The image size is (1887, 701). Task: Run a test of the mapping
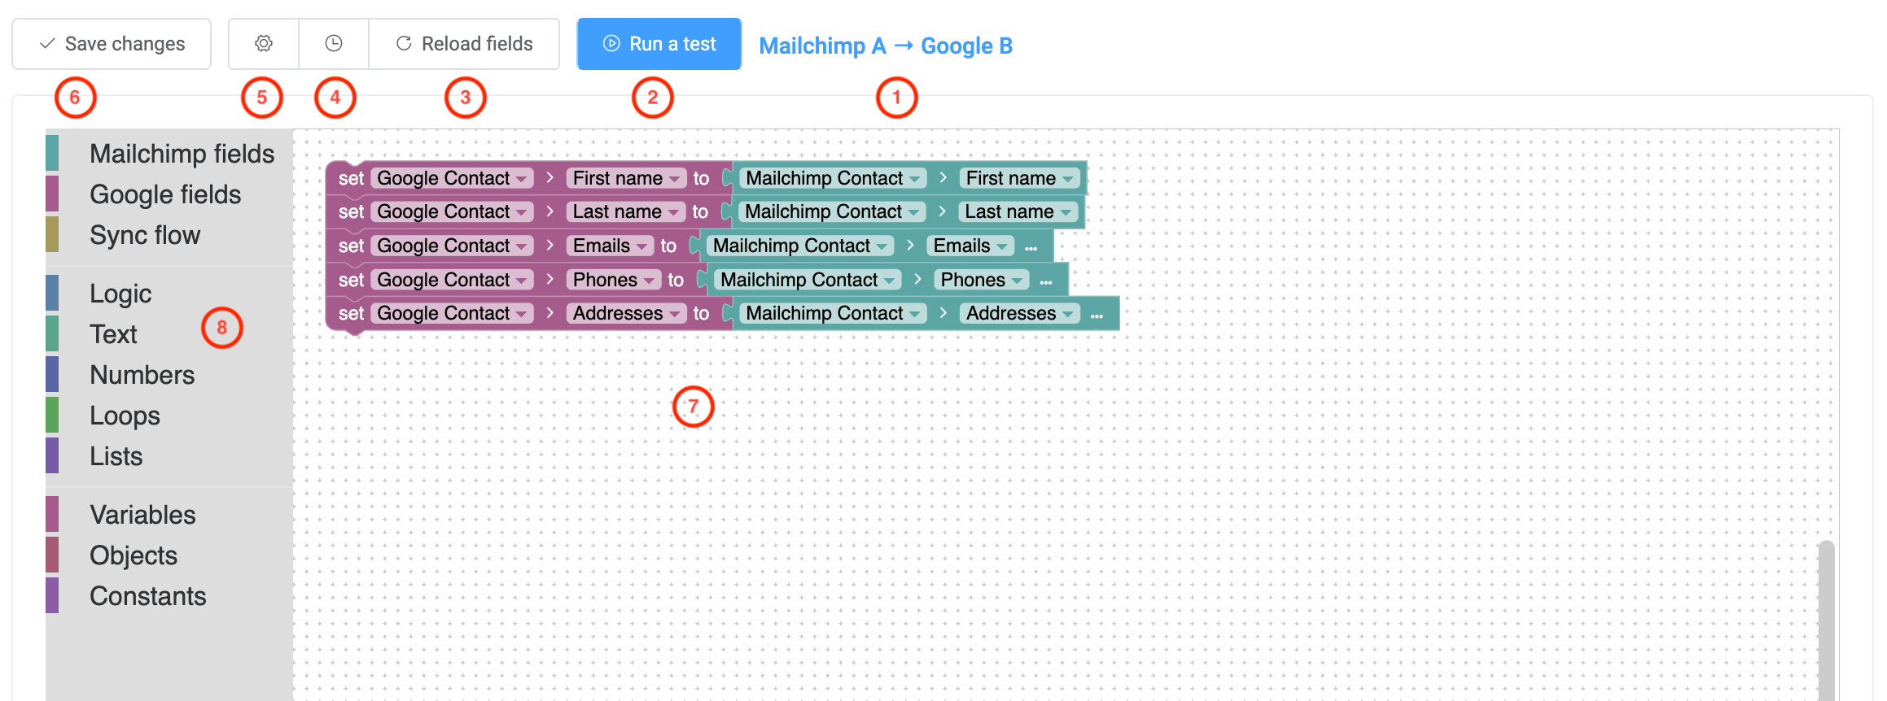pyautogui.click(x=659, y=44)
